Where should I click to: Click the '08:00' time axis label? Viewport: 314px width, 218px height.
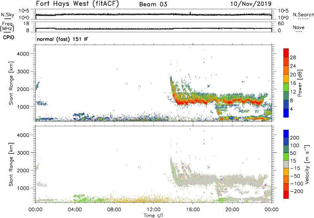[x=114, y=210]
